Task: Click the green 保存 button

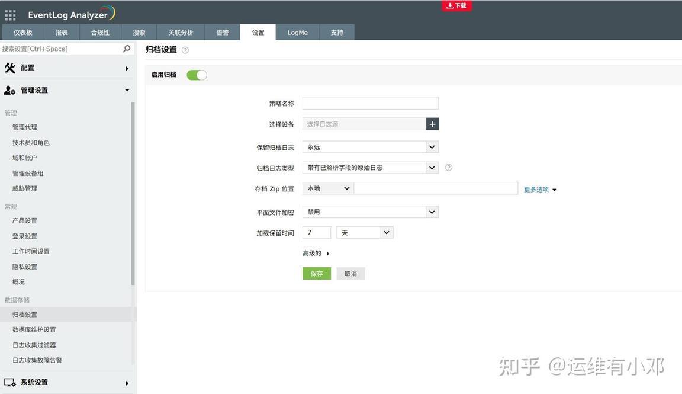Action: pyautogui.click(x=317, y=273)
